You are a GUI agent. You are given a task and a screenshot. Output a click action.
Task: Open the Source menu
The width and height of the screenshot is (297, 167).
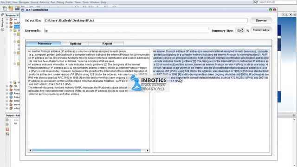pos(34,2)
